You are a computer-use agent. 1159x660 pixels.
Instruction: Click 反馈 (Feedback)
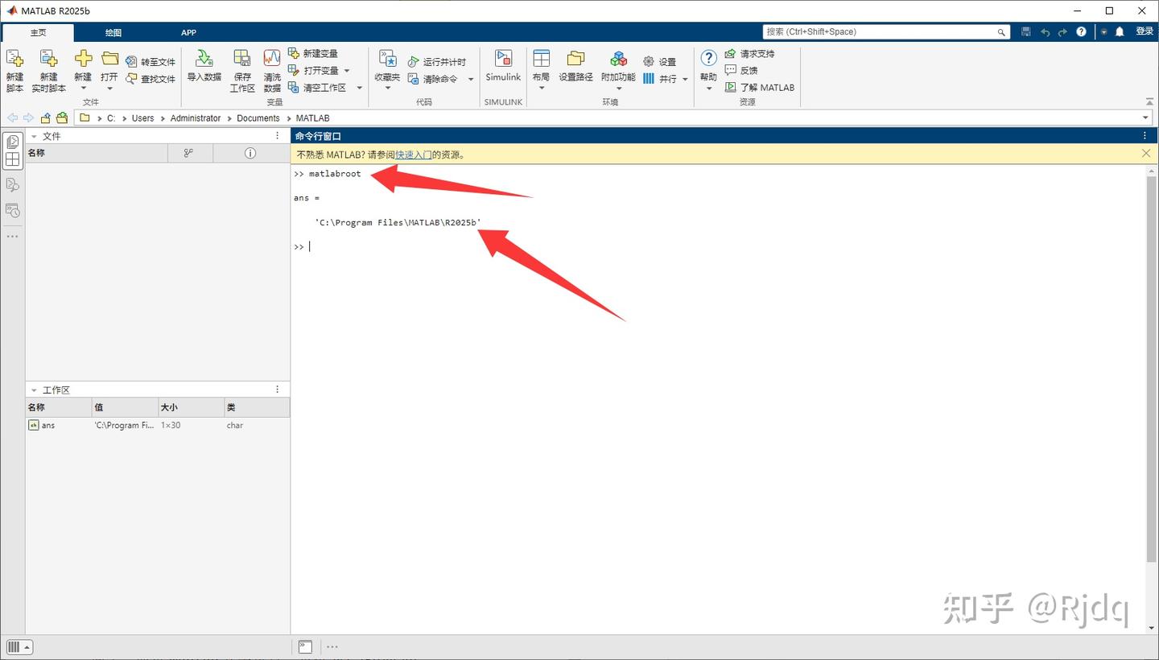[x=741, y=70]
